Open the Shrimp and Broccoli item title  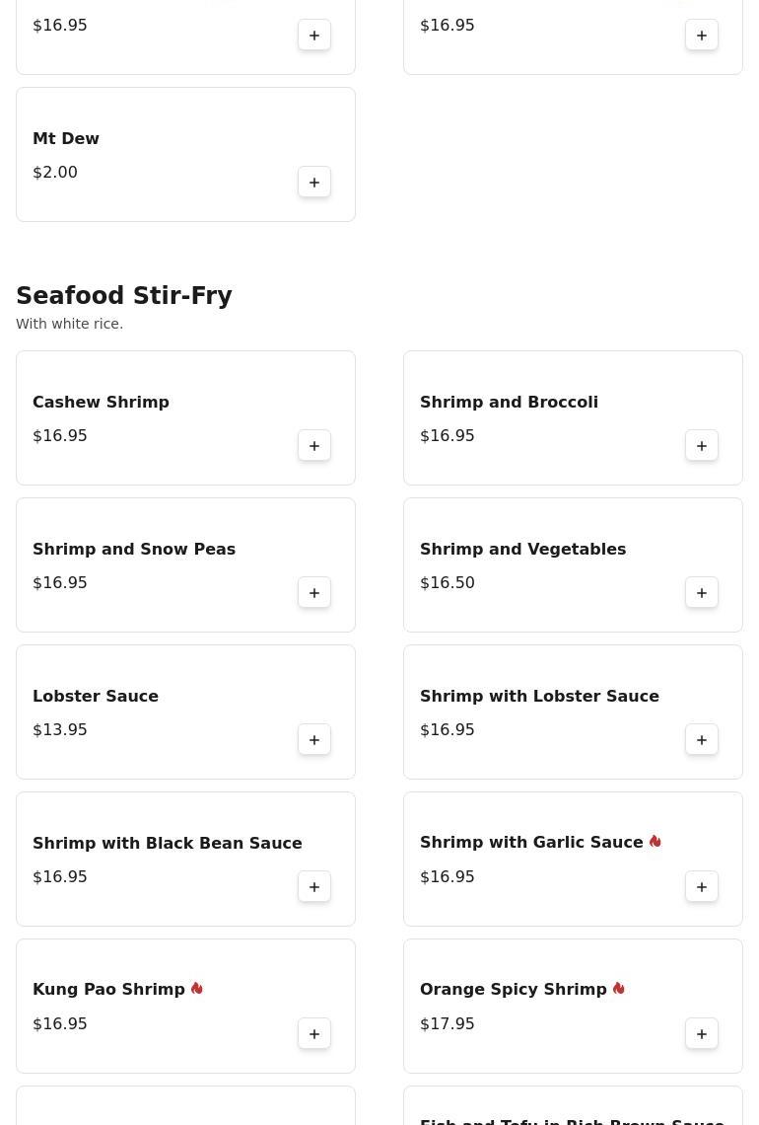click(x=509, y=402)
